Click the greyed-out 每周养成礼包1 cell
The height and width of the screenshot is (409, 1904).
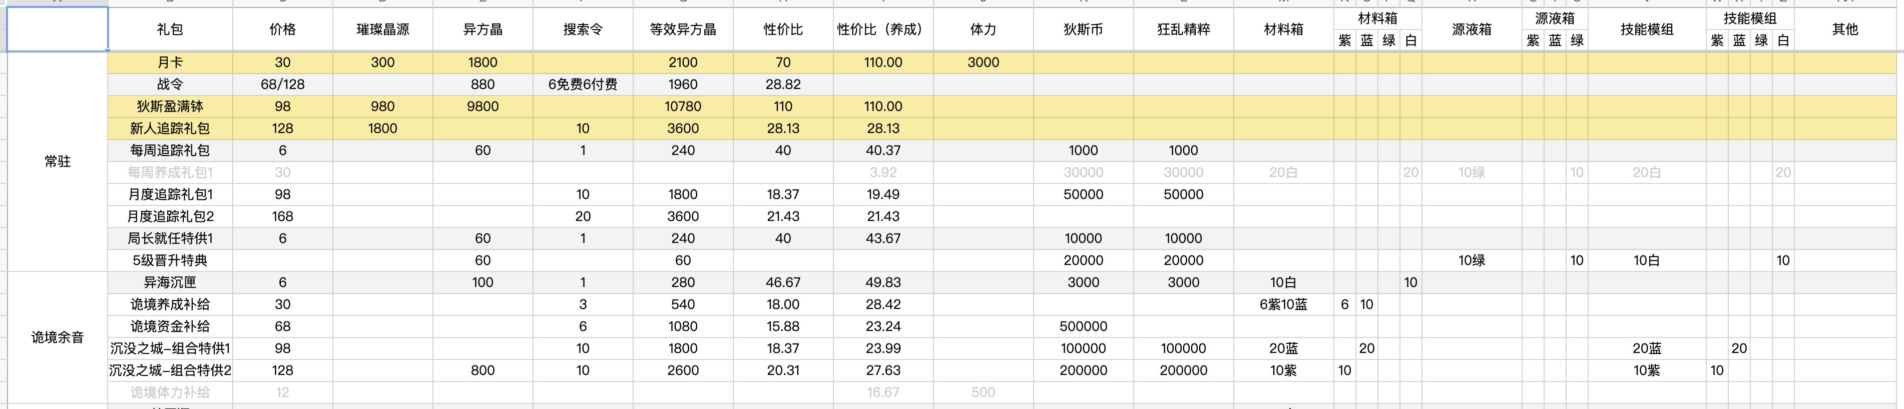tap(170, 172)
